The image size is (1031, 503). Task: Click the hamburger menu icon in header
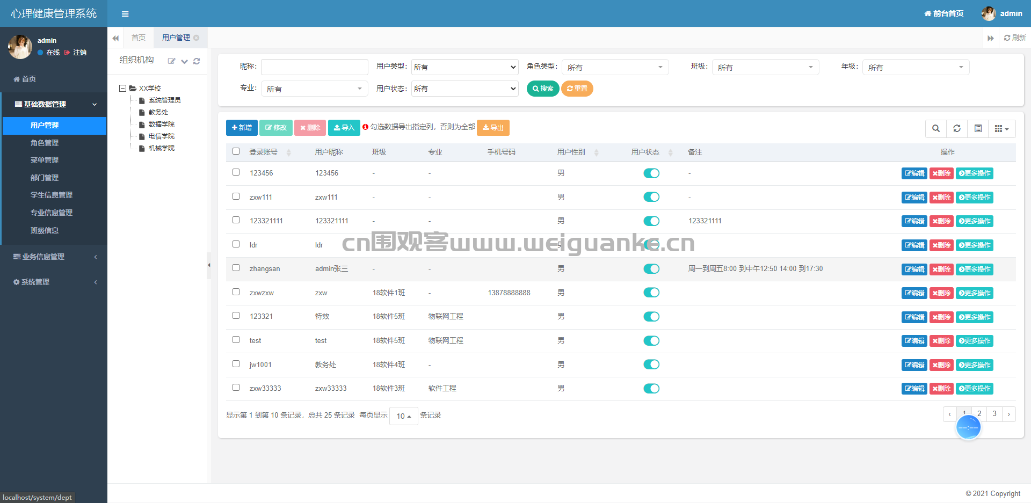click(x=125, y=14)
